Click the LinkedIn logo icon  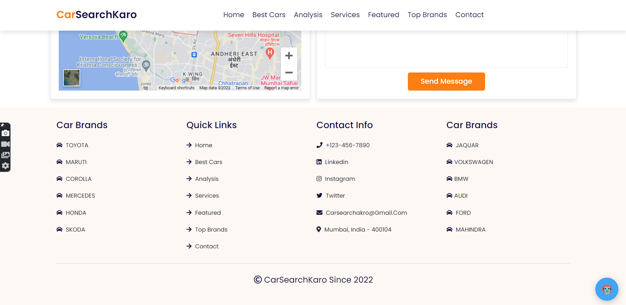319,162
